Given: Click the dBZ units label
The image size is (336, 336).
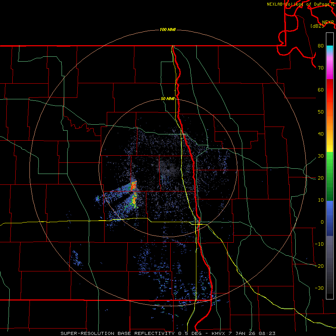Looking at the screenshot, I should tap(317, 26).
